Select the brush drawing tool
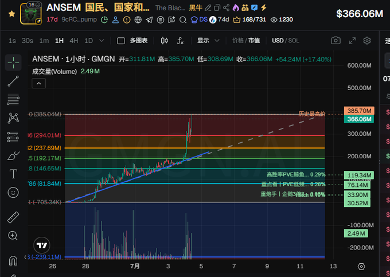This screenshot has height=277, width=390. pos(13,155)
